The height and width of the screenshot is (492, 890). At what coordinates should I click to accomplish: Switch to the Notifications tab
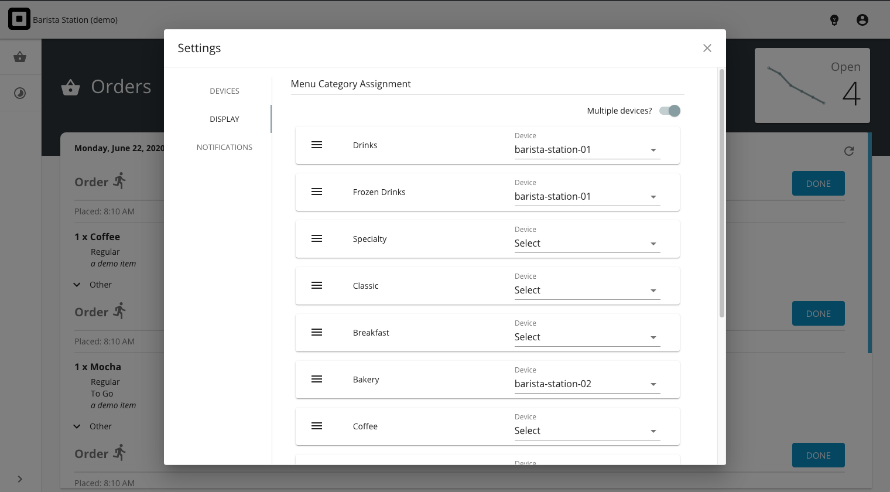tap(224, 147)
